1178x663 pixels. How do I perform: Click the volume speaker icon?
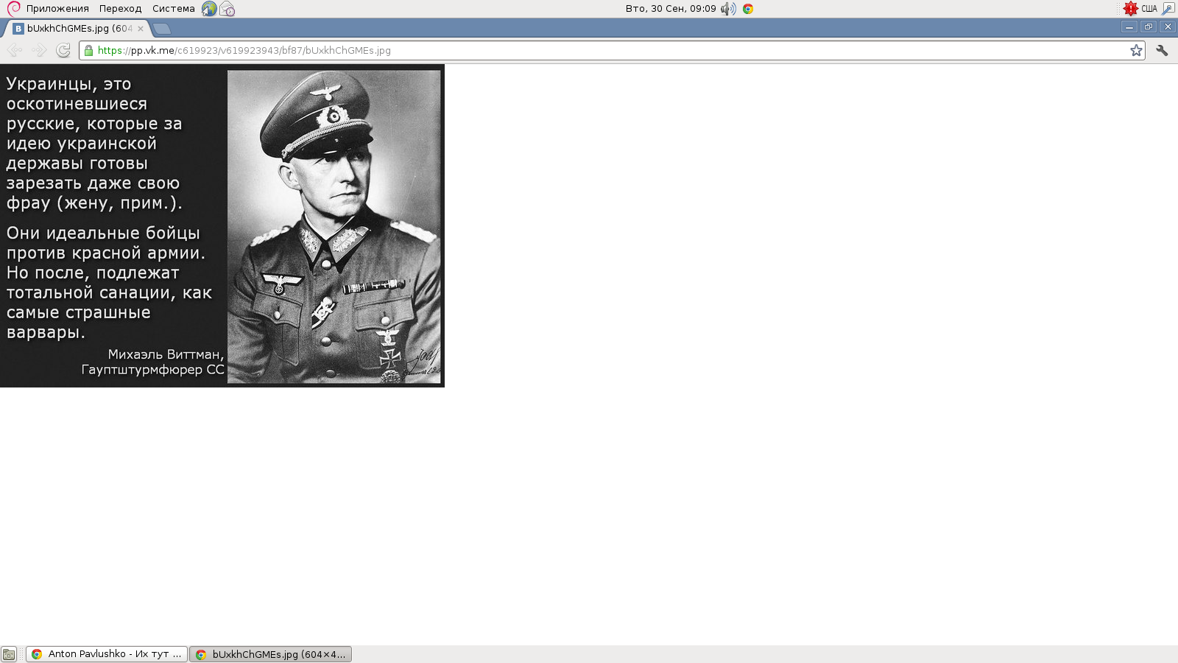tap(728, 9)
